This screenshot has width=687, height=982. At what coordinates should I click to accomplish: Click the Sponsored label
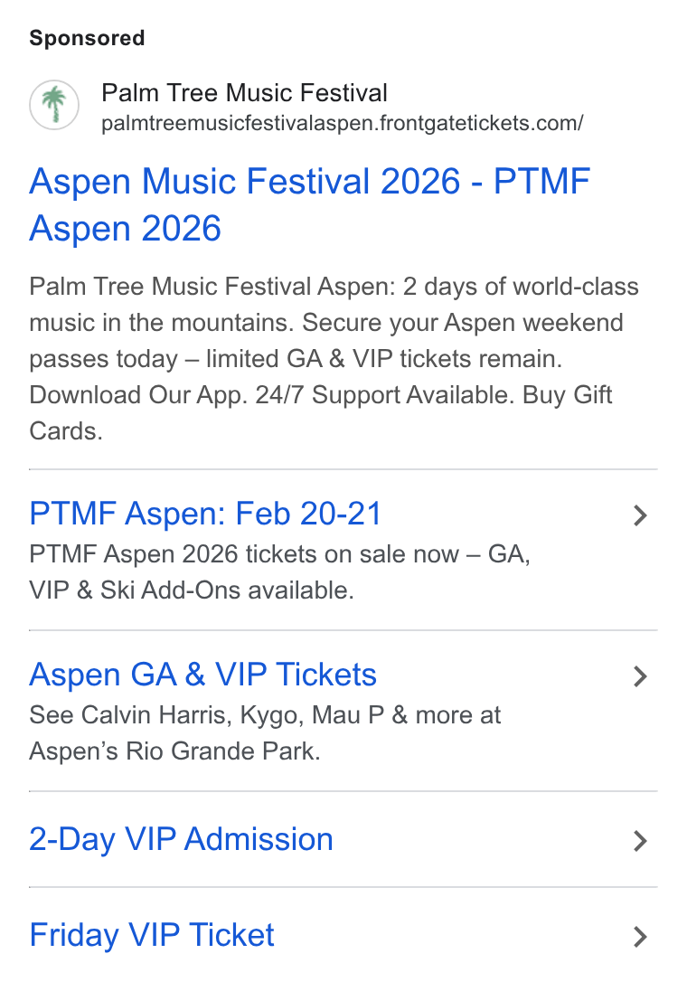tap(87, 38)
